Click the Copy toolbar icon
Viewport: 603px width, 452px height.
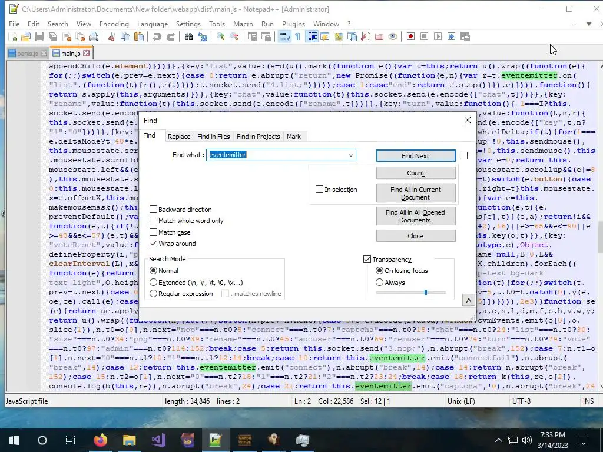[125, 36]
